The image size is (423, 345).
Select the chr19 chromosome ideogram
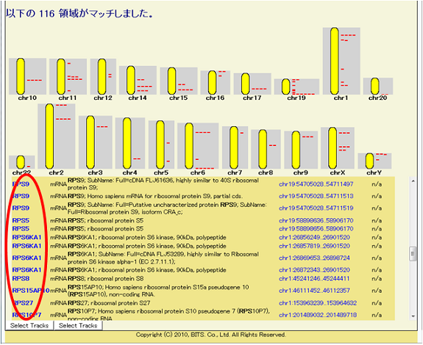[286, 87]
